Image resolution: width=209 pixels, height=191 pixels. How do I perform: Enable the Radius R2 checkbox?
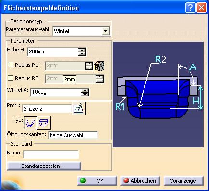[x=11, y=78]
